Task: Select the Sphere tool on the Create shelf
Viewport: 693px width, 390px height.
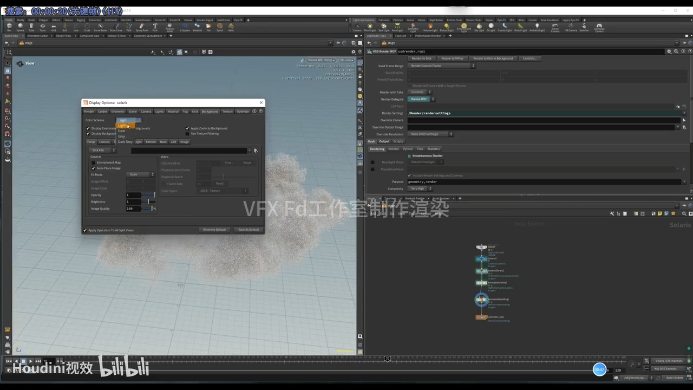Action: coord(19,27)
